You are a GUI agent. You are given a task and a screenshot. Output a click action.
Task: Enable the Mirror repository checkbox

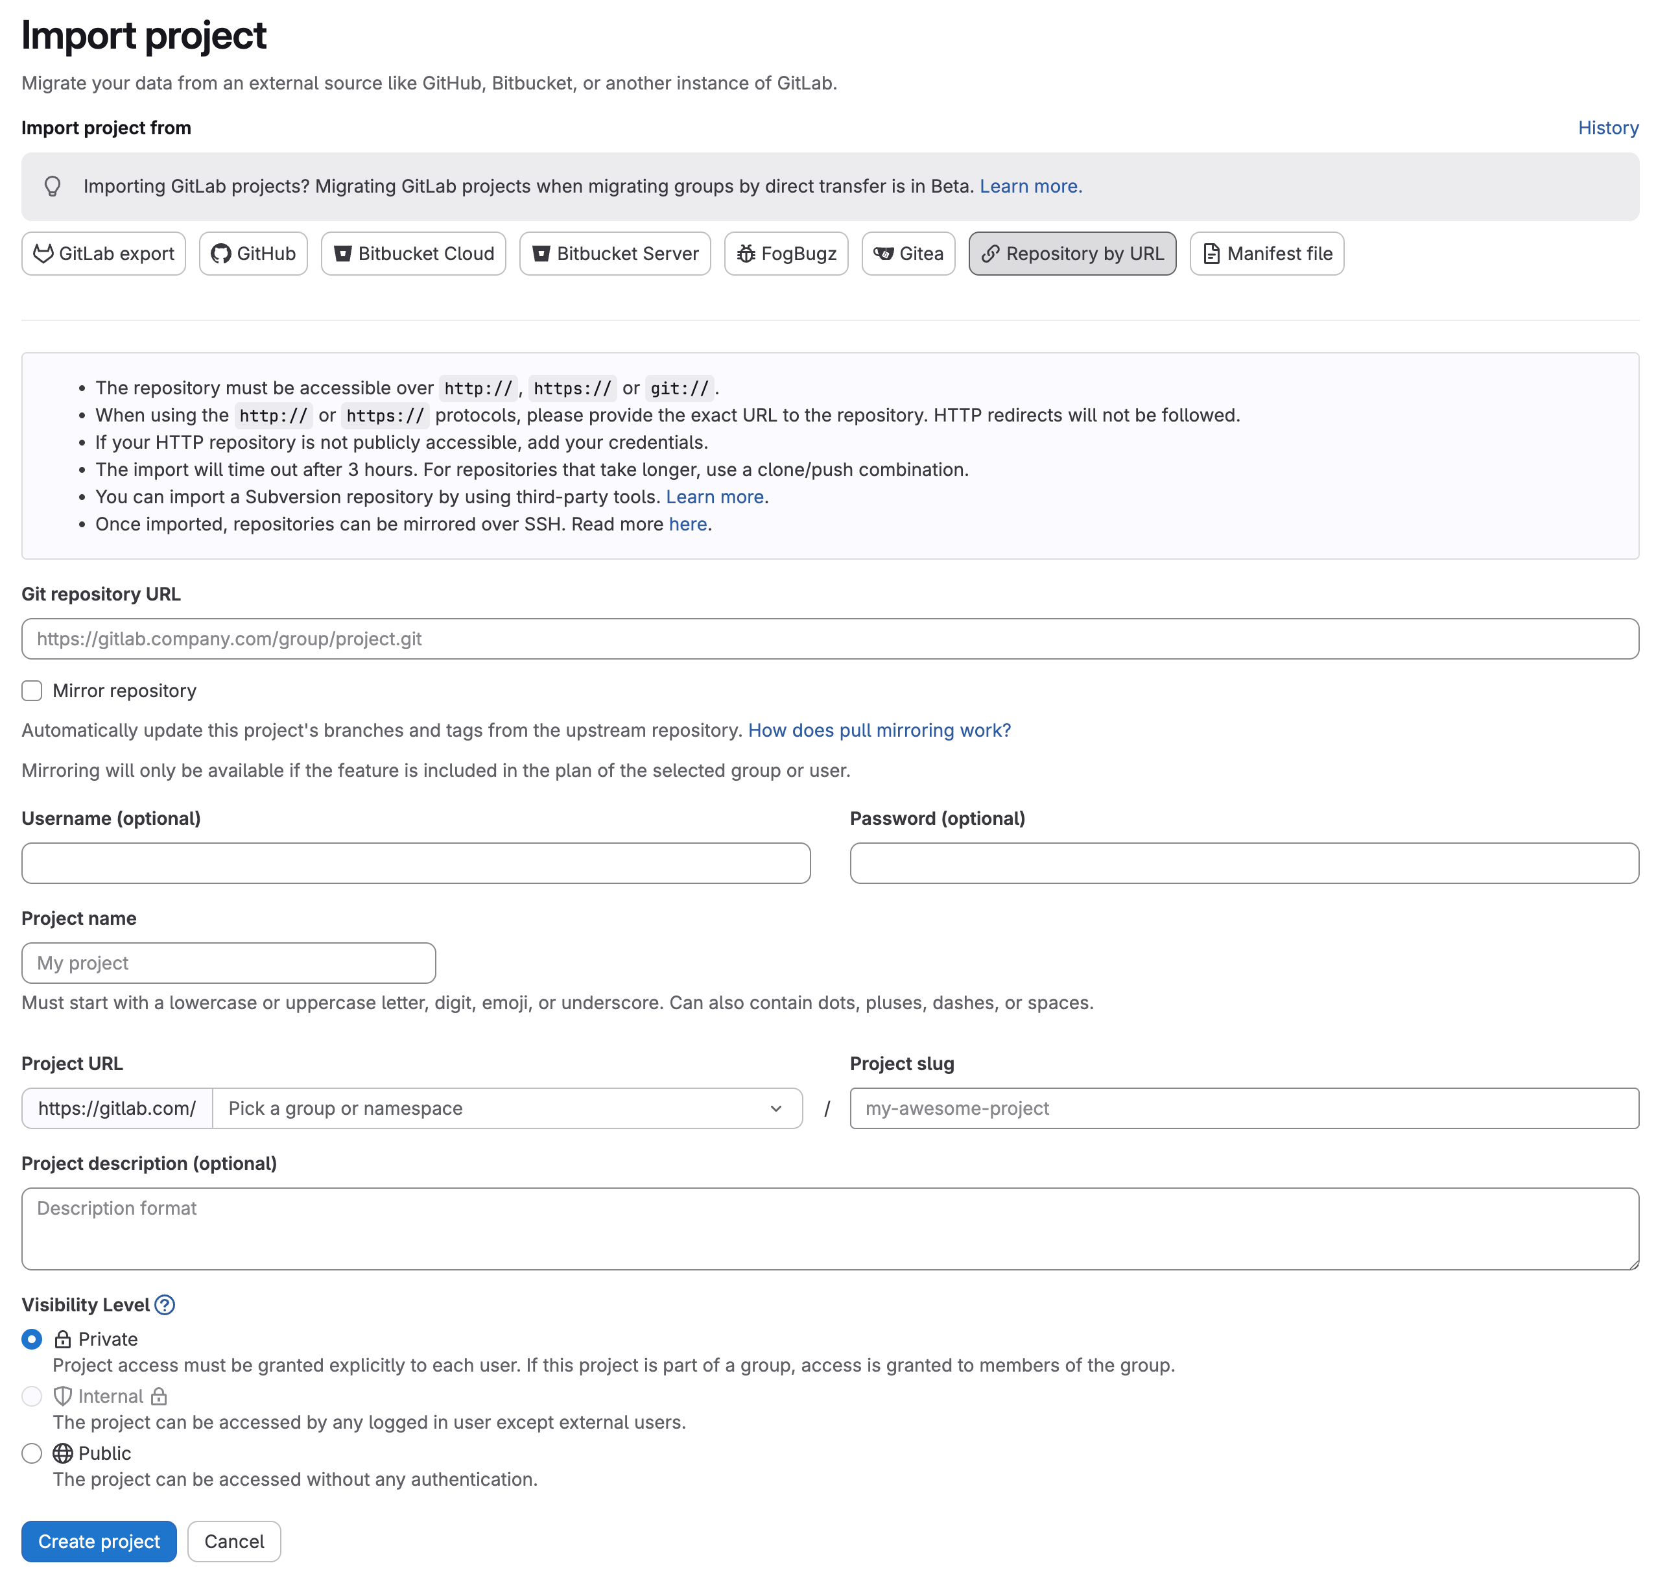(x=32, y=690)
